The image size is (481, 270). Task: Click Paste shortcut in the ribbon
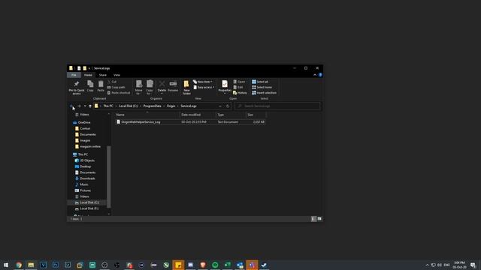pyautogui.click(x=119, y=93)
